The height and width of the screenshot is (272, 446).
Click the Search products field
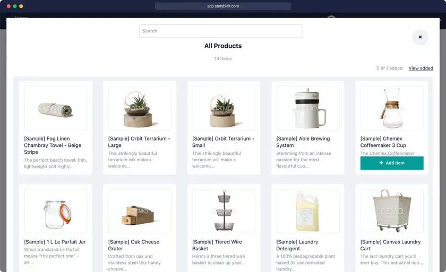click(220, 31)
